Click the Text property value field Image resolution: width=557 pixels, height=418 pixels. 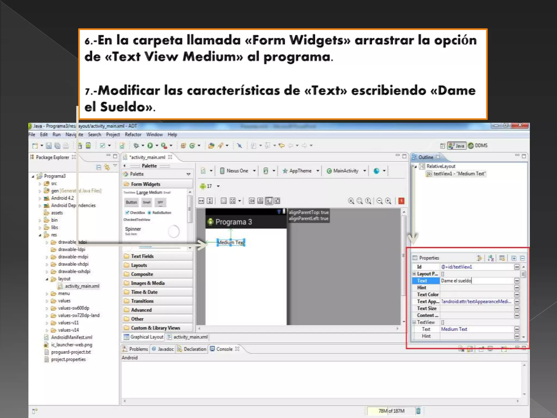click(476, 281)
